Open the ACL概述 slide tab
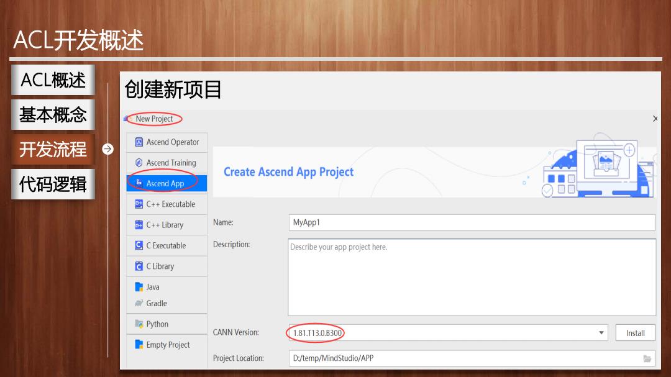Image resolution: width=671 pixels, height=377 pixels. [53, 80]
